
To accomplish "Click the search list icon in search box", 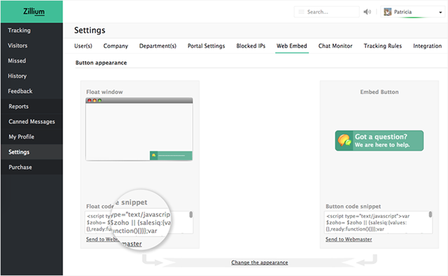I will (x=301, y=12).
